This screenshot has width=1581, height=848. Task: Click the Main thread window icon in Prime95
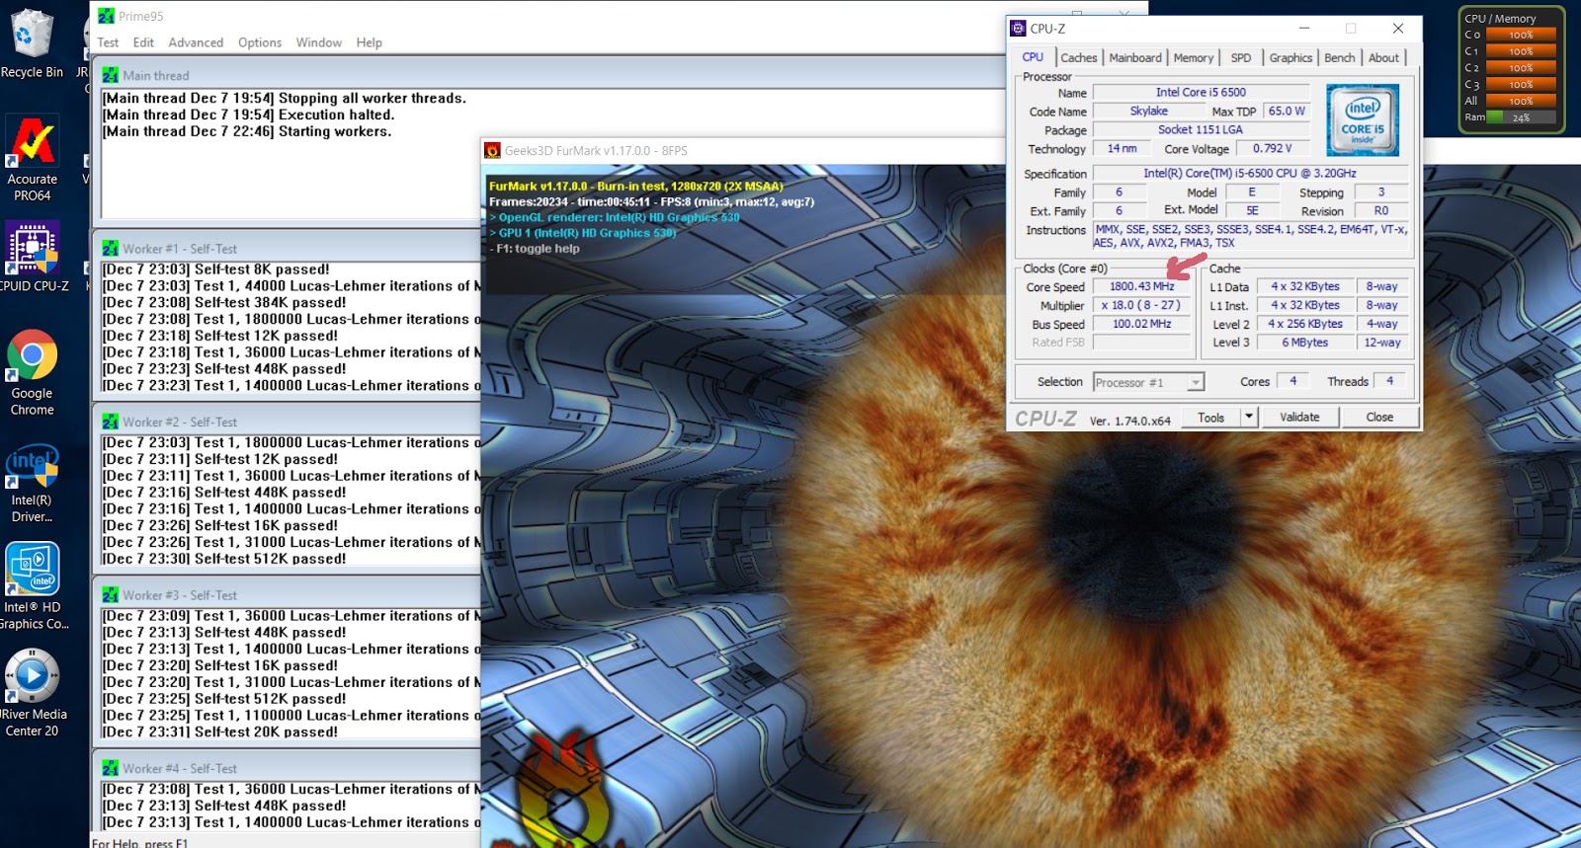tap(110, 75)
